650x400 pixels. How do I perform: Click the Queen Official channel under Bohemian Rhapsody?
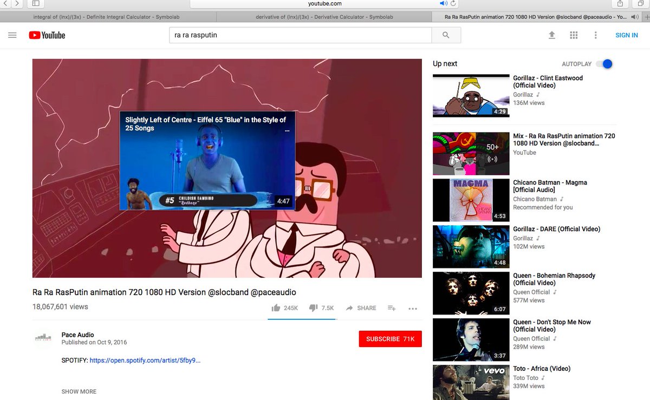(531, 292)
